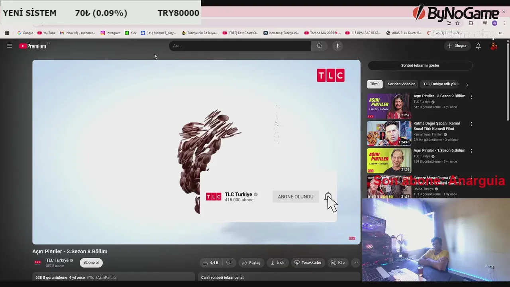Open the browser apps grid icon

pos(7,33)
